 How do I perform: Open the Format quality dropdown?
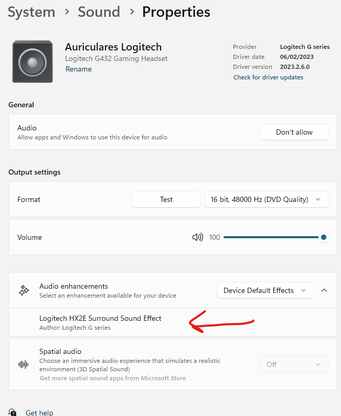point(266,199)
